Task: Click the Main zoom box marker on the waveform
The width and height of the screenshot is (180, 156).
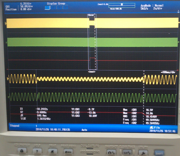Action: pyautogui.click(x=91, y=15)
